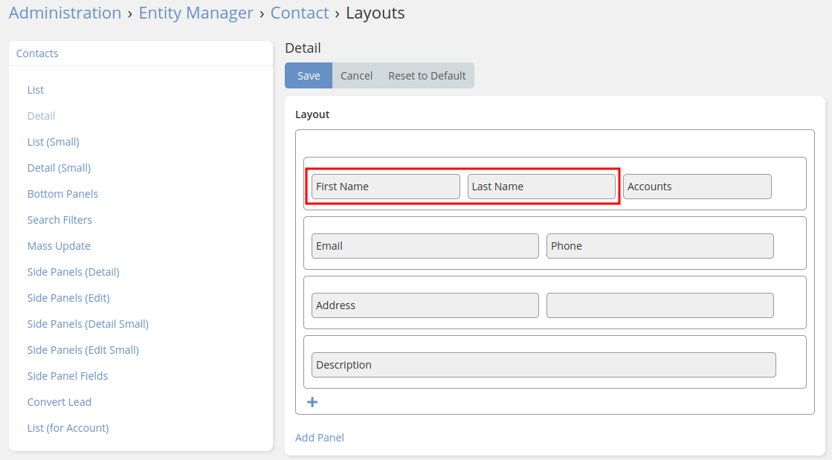Reset layout to default
The width and height of the screenshot is (832, 460).
pyautogui.click(x=427, y=76)
